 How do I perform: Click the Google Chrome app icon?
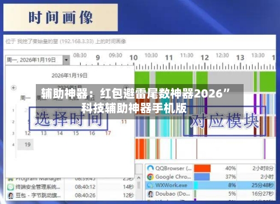click(x=150, y=177)
